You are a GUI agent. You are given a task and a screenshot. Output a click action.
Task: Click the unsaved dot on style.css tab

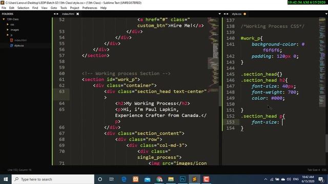pos(245,14)
